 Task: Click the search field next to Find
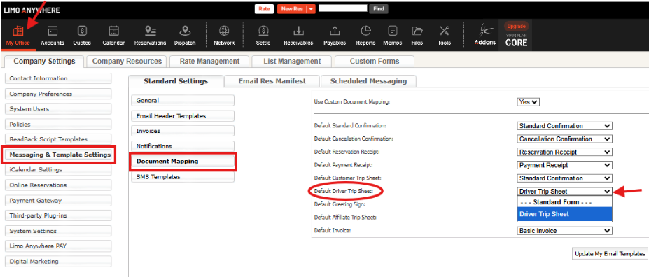pyautogui.click(x=343, y=8)
